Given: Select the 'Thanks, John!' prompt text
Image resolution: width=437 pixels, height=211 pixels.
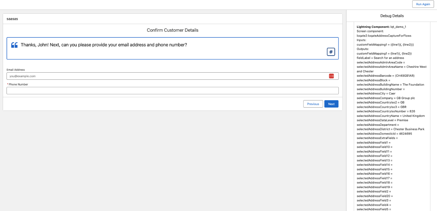Looking at the screenshot, I should pyautogui.click(x=104, y=45).
